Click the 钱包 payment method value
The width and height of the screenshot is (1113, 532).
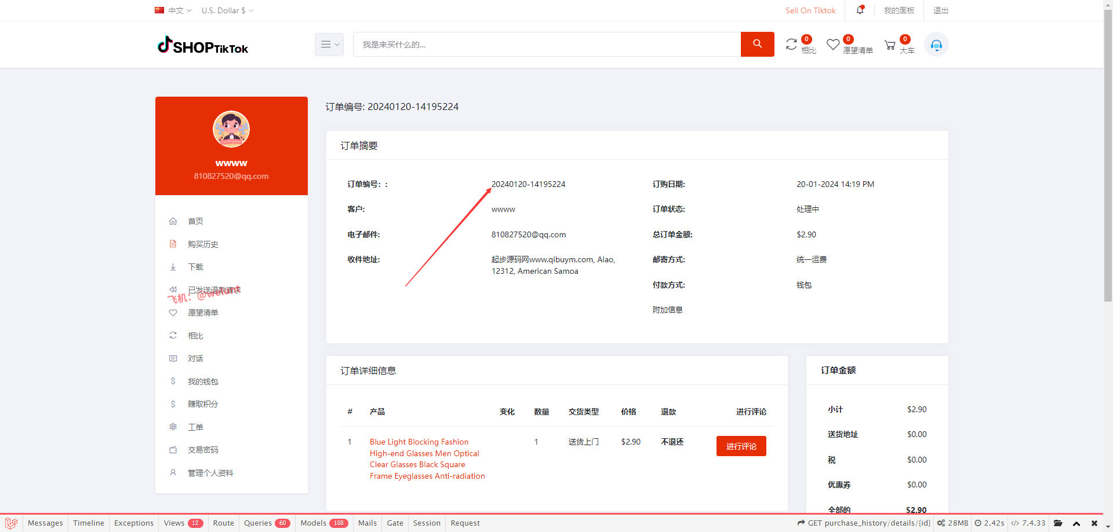tap(804, 285)
